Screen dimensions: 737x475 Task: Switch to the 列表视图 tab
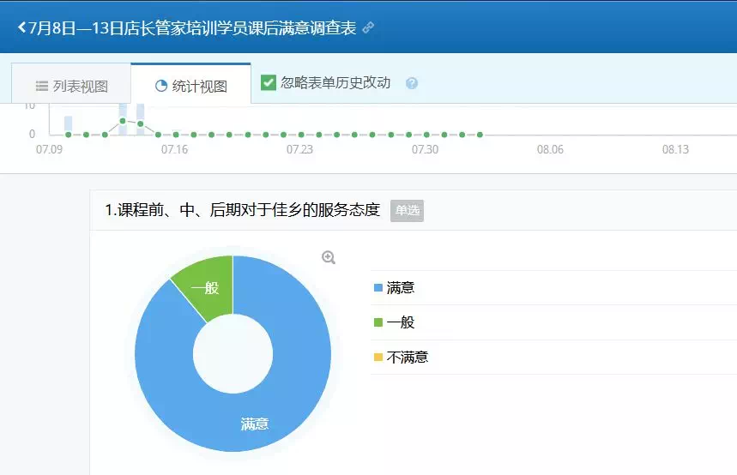pyautogui.click(x=71, y=87)
